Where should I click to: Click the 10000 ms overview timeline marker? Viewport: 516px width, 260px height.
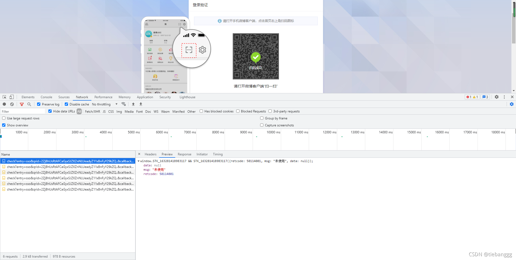(x=273, y=132)
